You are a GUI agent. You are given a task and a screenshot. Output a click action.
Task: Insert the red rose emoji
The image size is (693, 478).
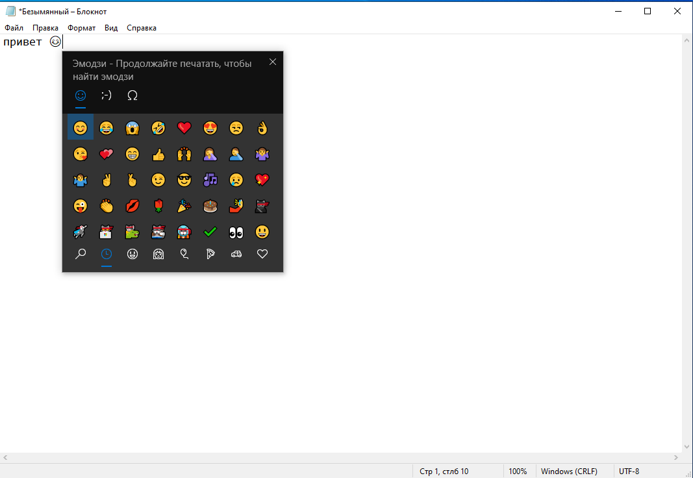click(158, 207)
